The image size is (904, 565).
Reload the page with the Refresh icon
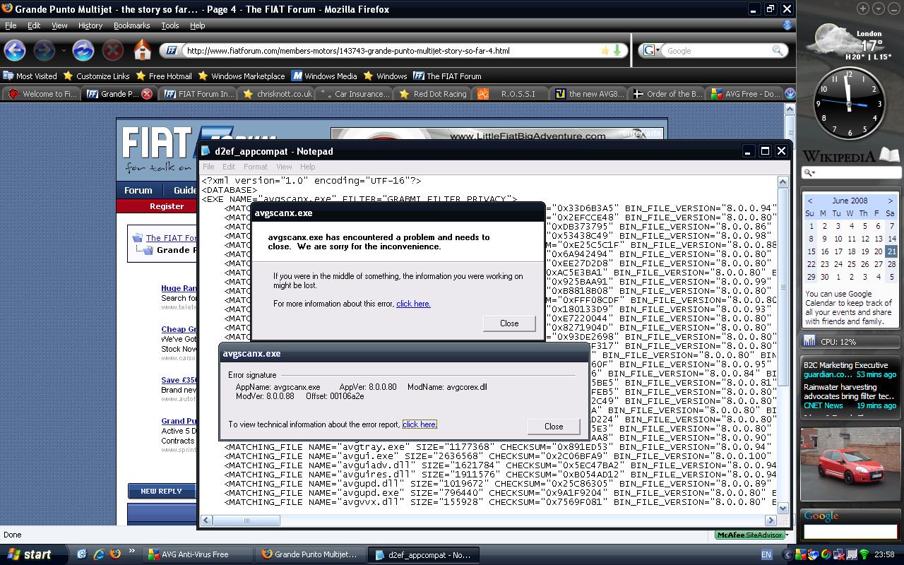[83, 50]
